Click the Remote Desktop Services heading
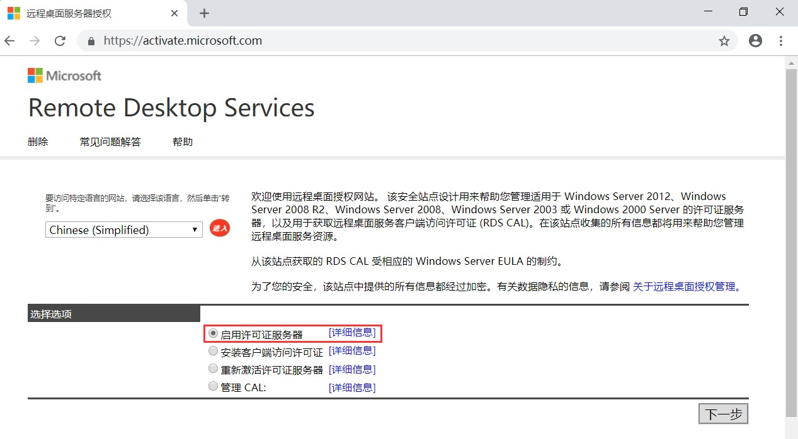The image size is (798, 439). click(x=171, y=108)
